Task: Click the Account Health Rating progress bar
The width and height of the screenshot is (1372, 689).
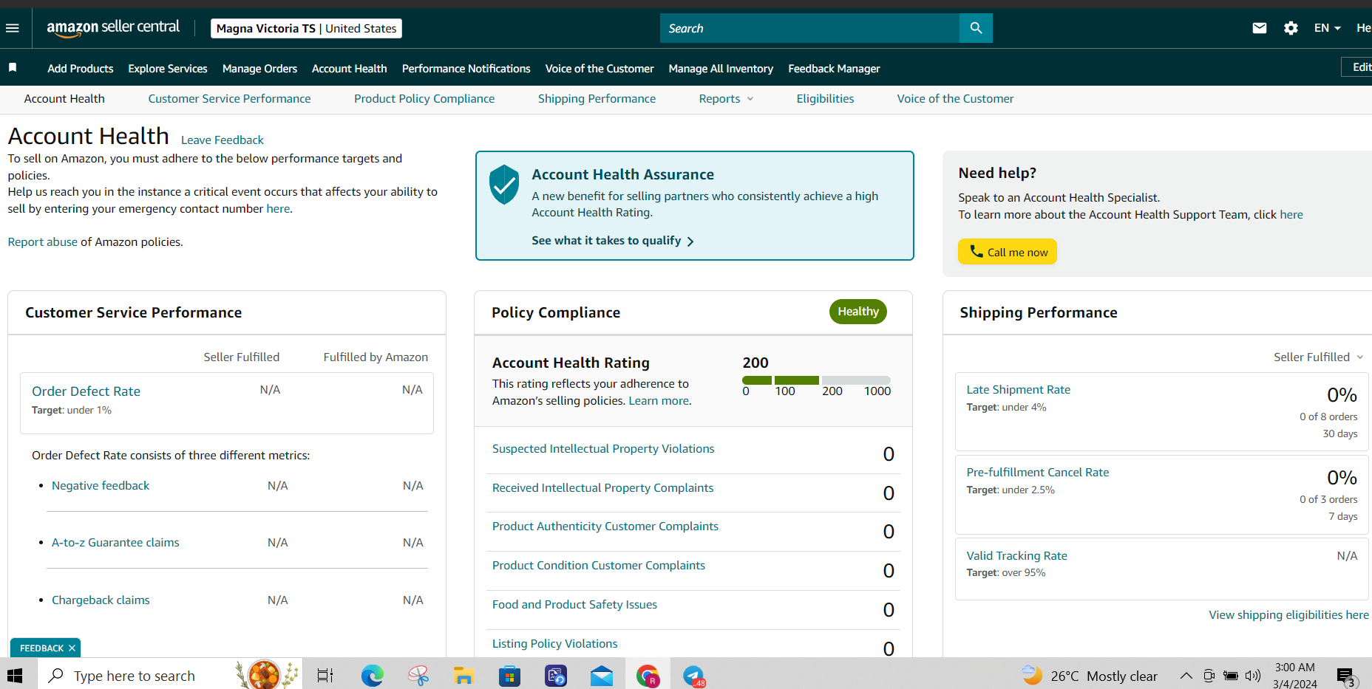Action: coord(816,380)
